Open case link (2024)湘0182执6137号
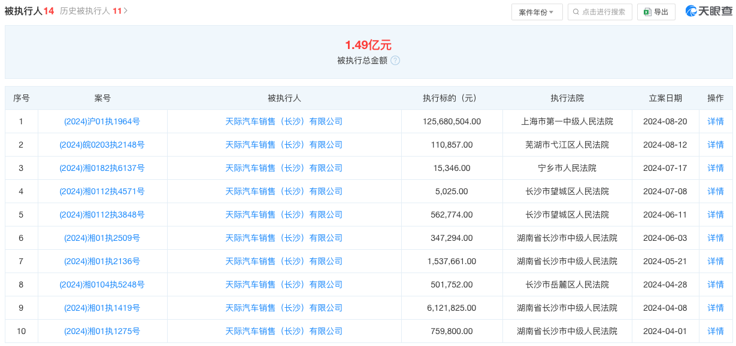Image resolution: width=736 pixels, height=346 pixels. 102,168
